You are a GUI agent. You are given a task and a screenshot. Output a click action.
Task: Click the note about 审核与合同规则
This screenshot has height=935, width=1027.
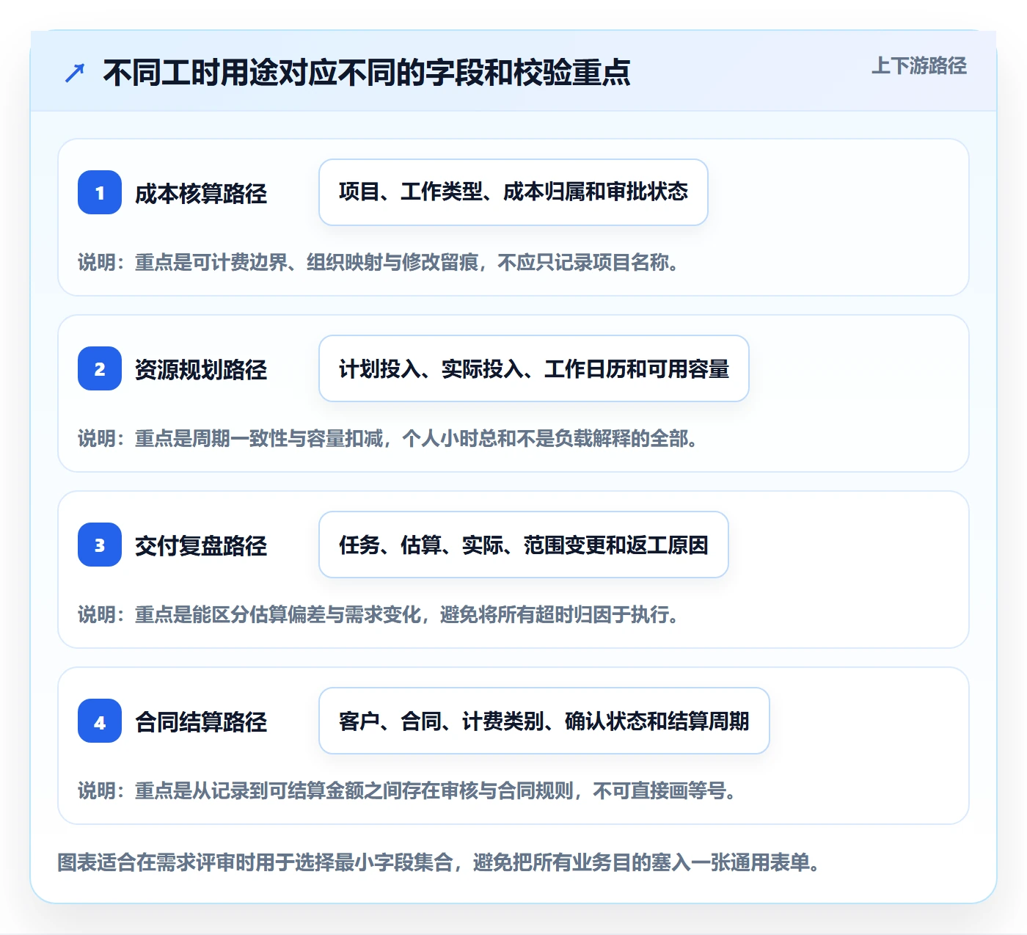[408, 790]
